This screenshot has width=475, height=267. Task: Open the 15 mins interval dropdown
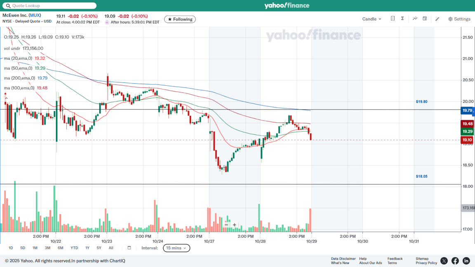176,248
